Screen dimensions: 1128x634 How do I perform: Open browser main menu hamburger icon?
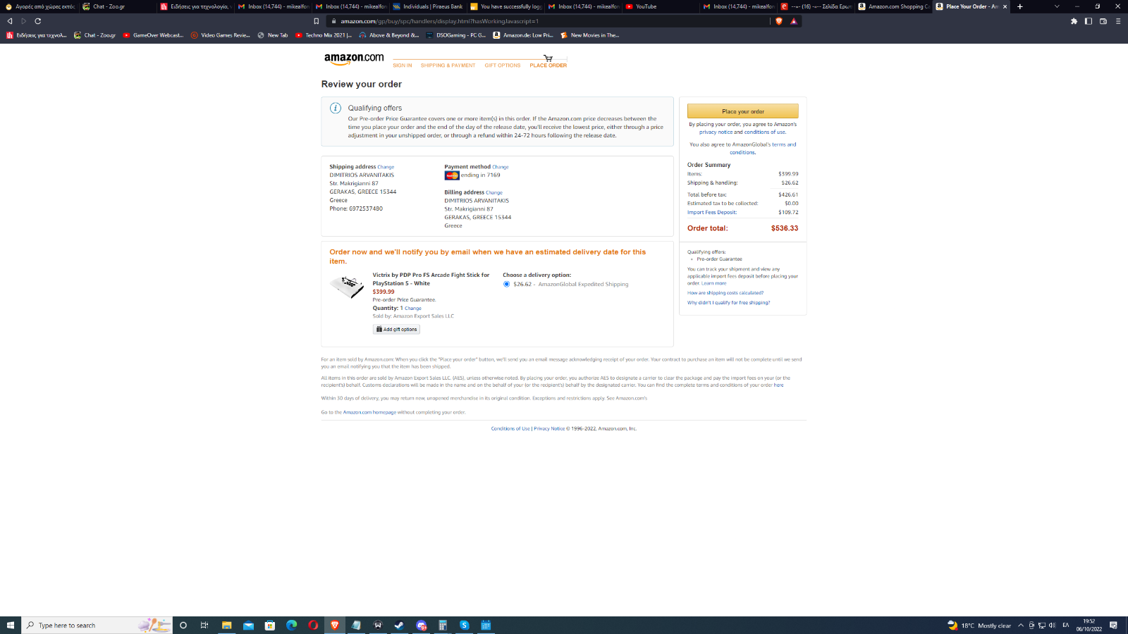point(1118,21)
